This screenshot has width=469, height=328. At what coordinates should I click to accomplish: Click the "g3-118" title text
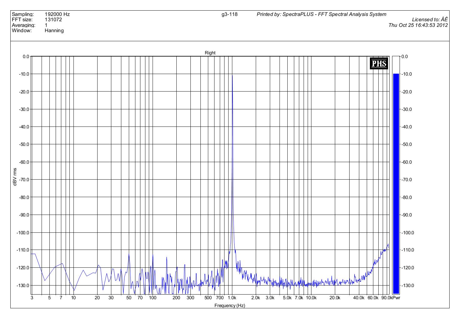[229, 14]
